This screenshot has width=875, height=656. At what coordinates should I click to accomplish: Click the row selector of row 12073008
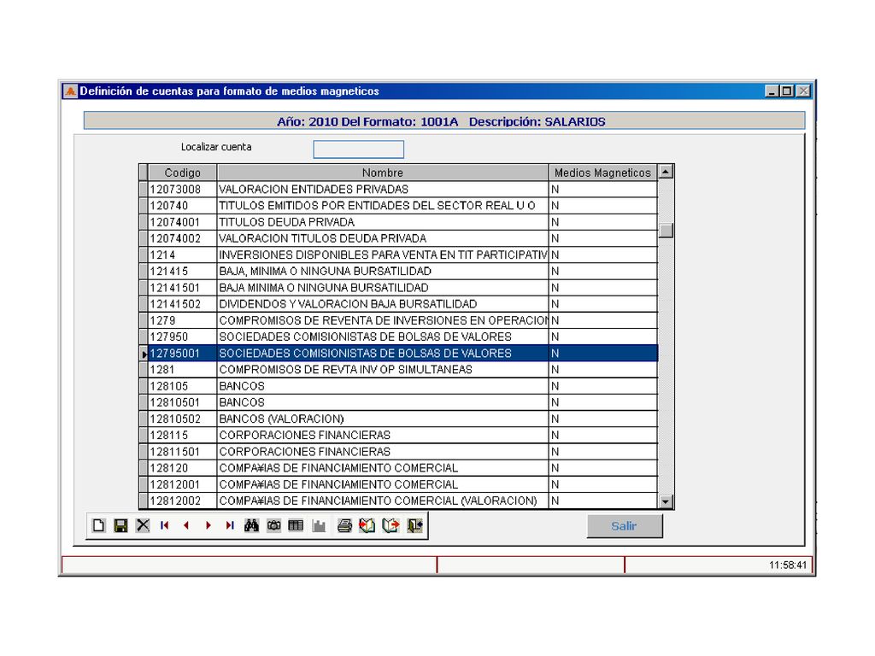(x=144, y=189)
